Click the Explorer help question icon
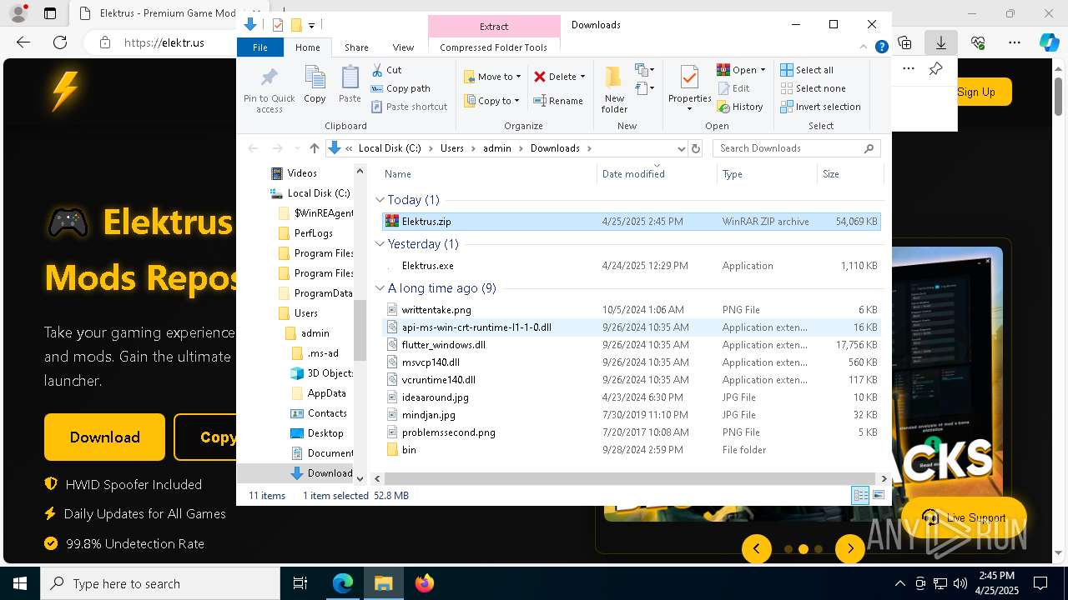The width and height of the screenshot is (1068, 600). pos(881,47)
